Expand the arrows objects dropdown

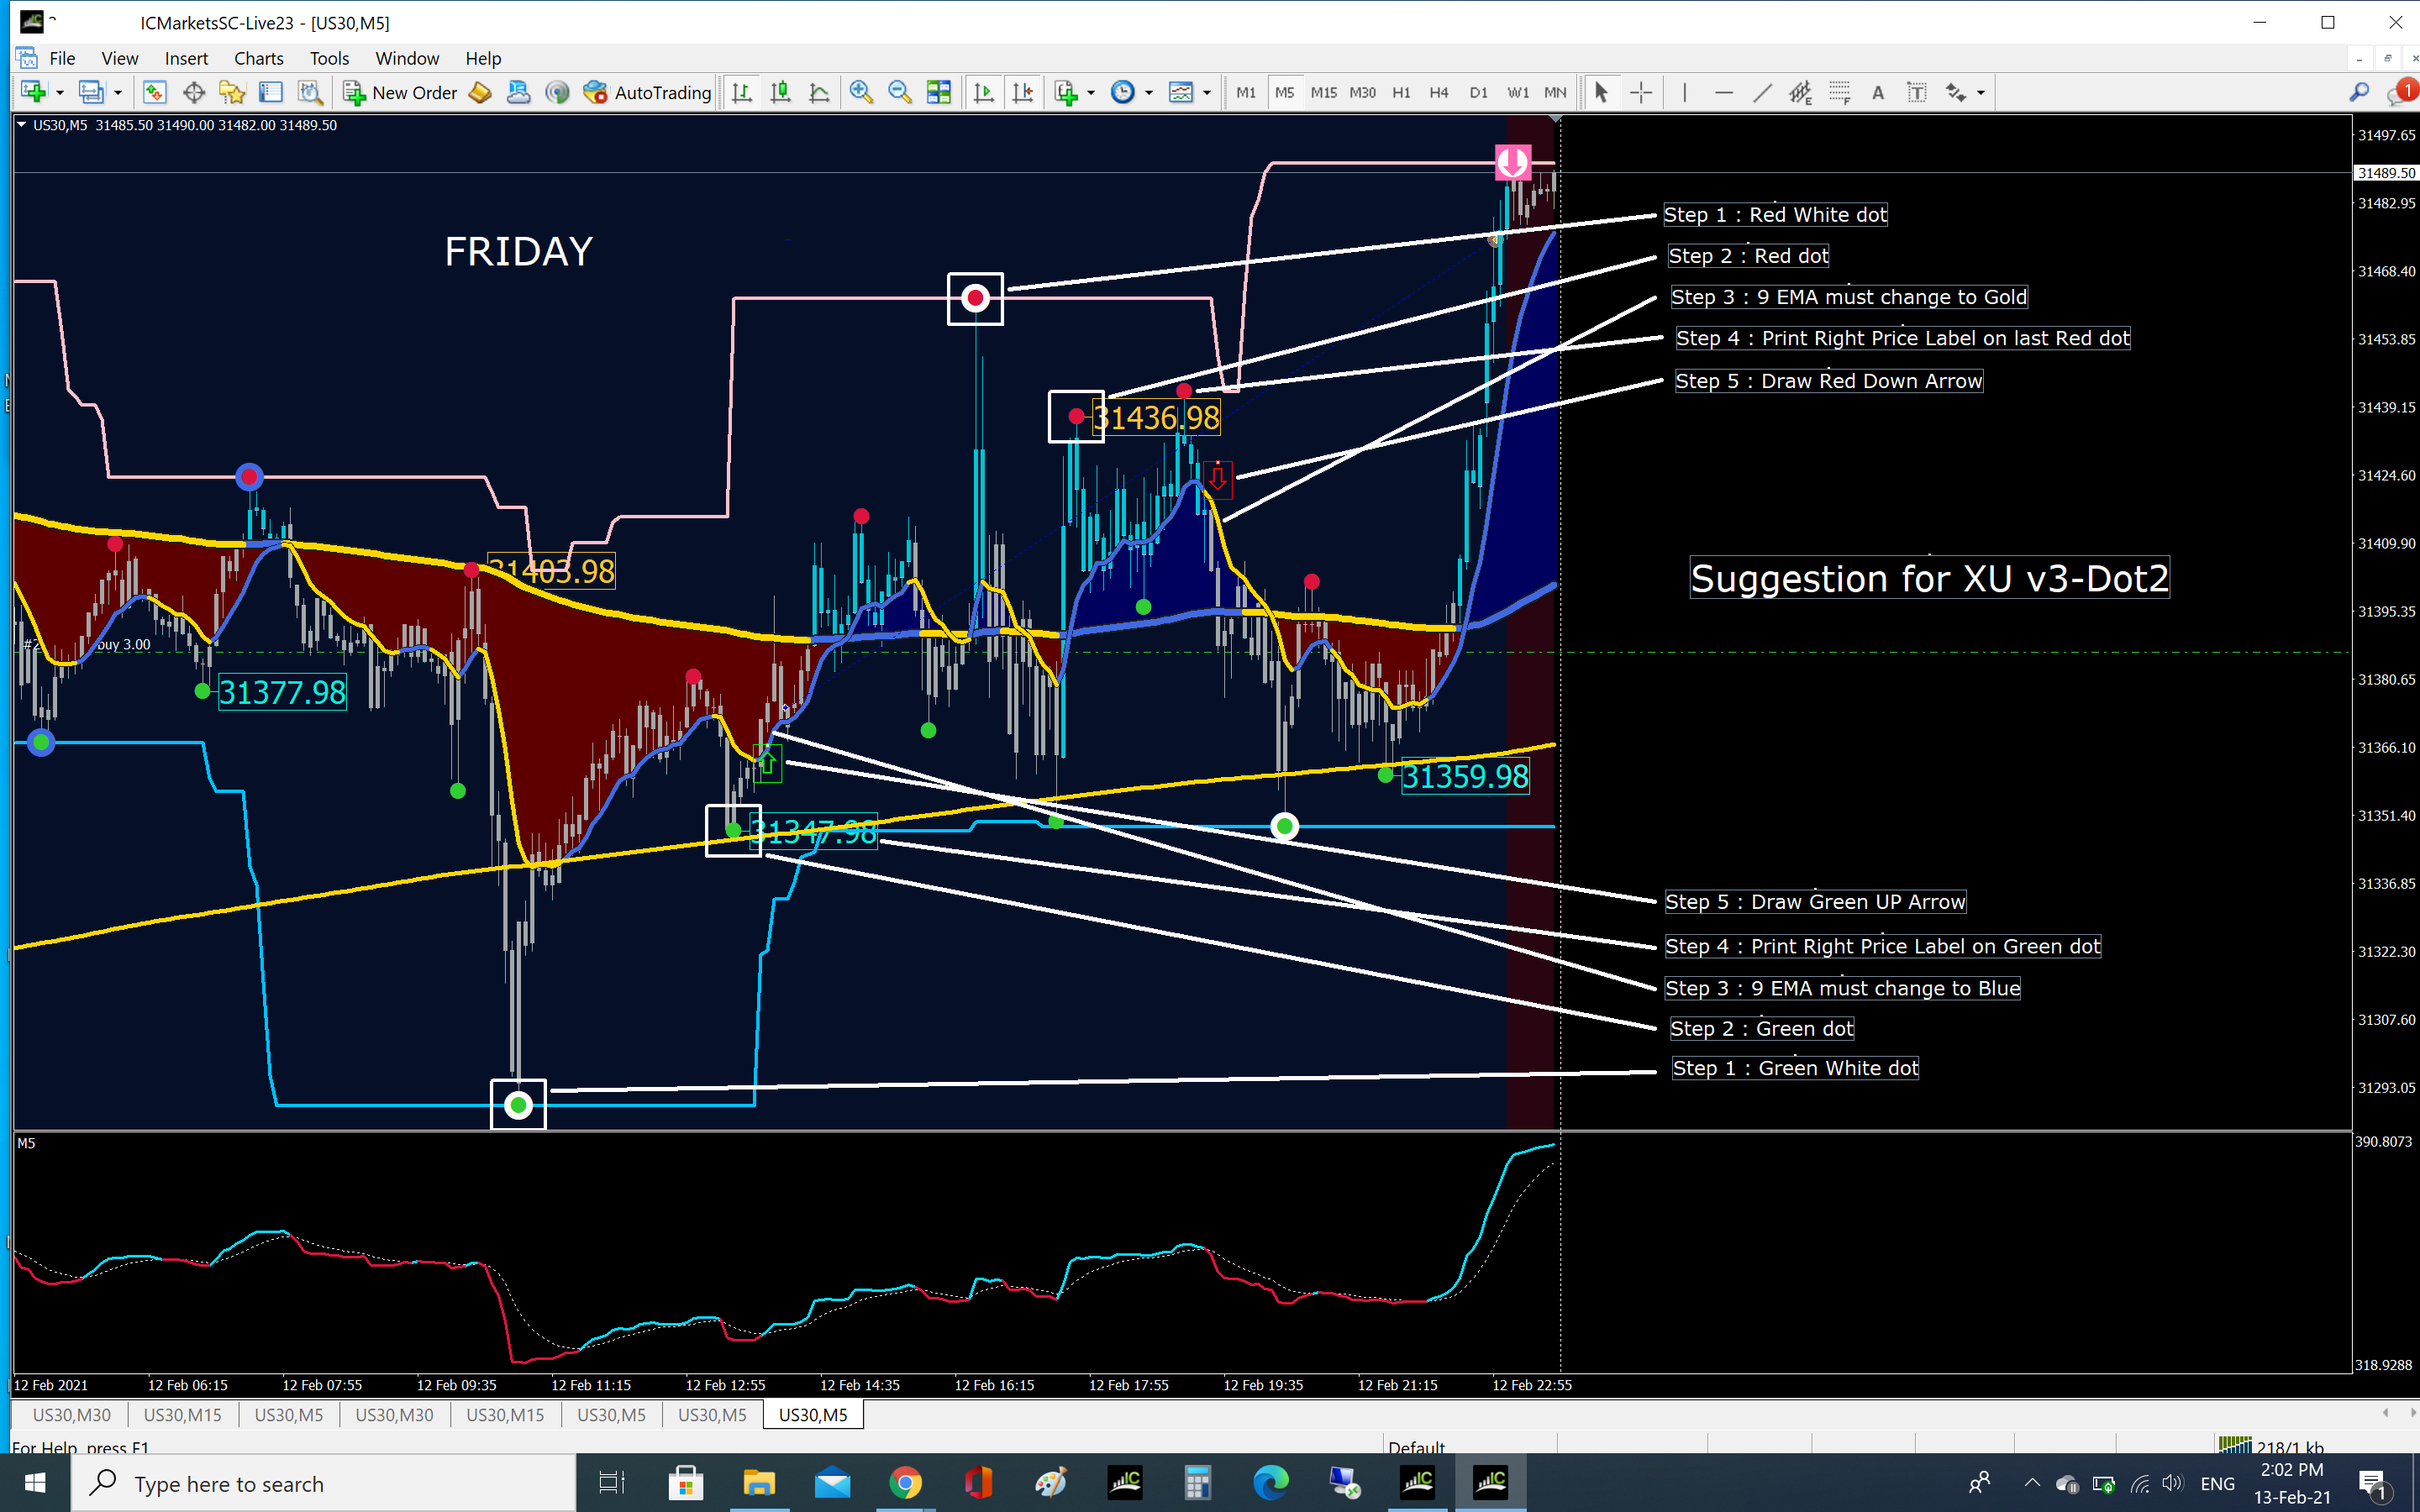pyautogui.click(x=1981, y=93)
